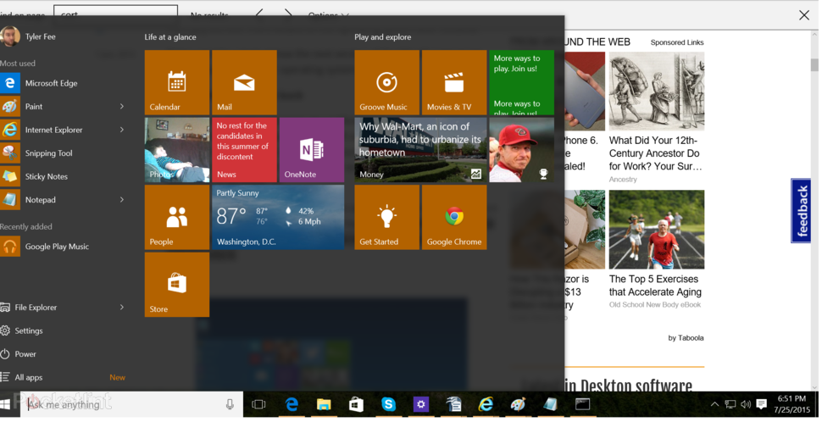Open the Weather tile for Washington, D.C.
822x422 pixels.
[278, 217]
